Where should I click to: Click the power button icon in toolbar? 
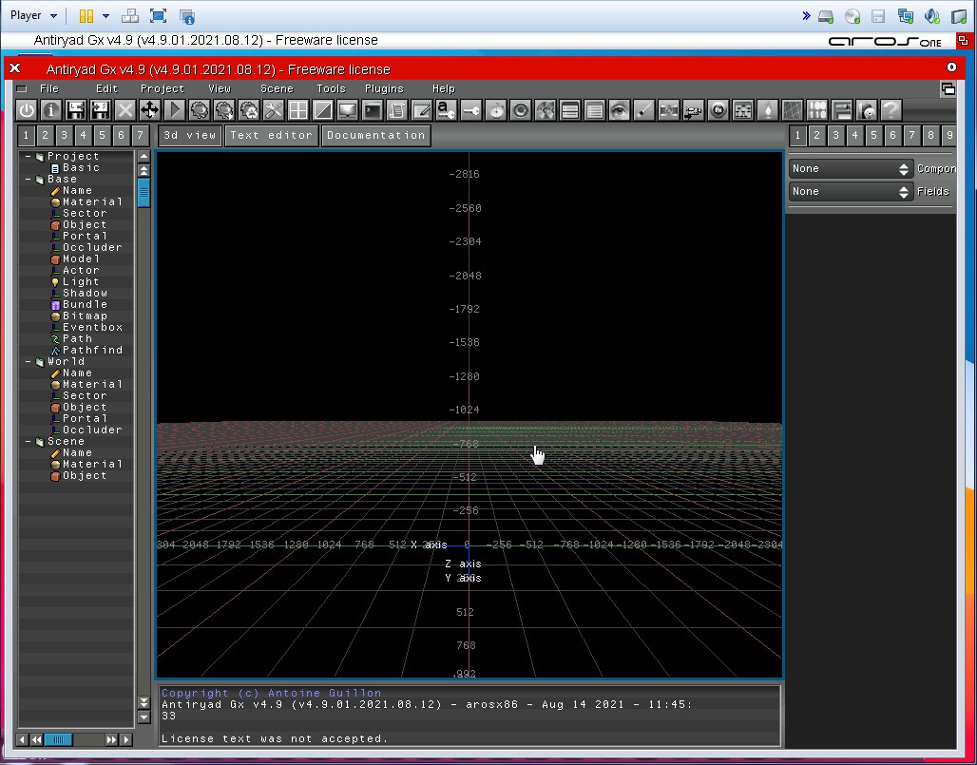coord(27,110)
